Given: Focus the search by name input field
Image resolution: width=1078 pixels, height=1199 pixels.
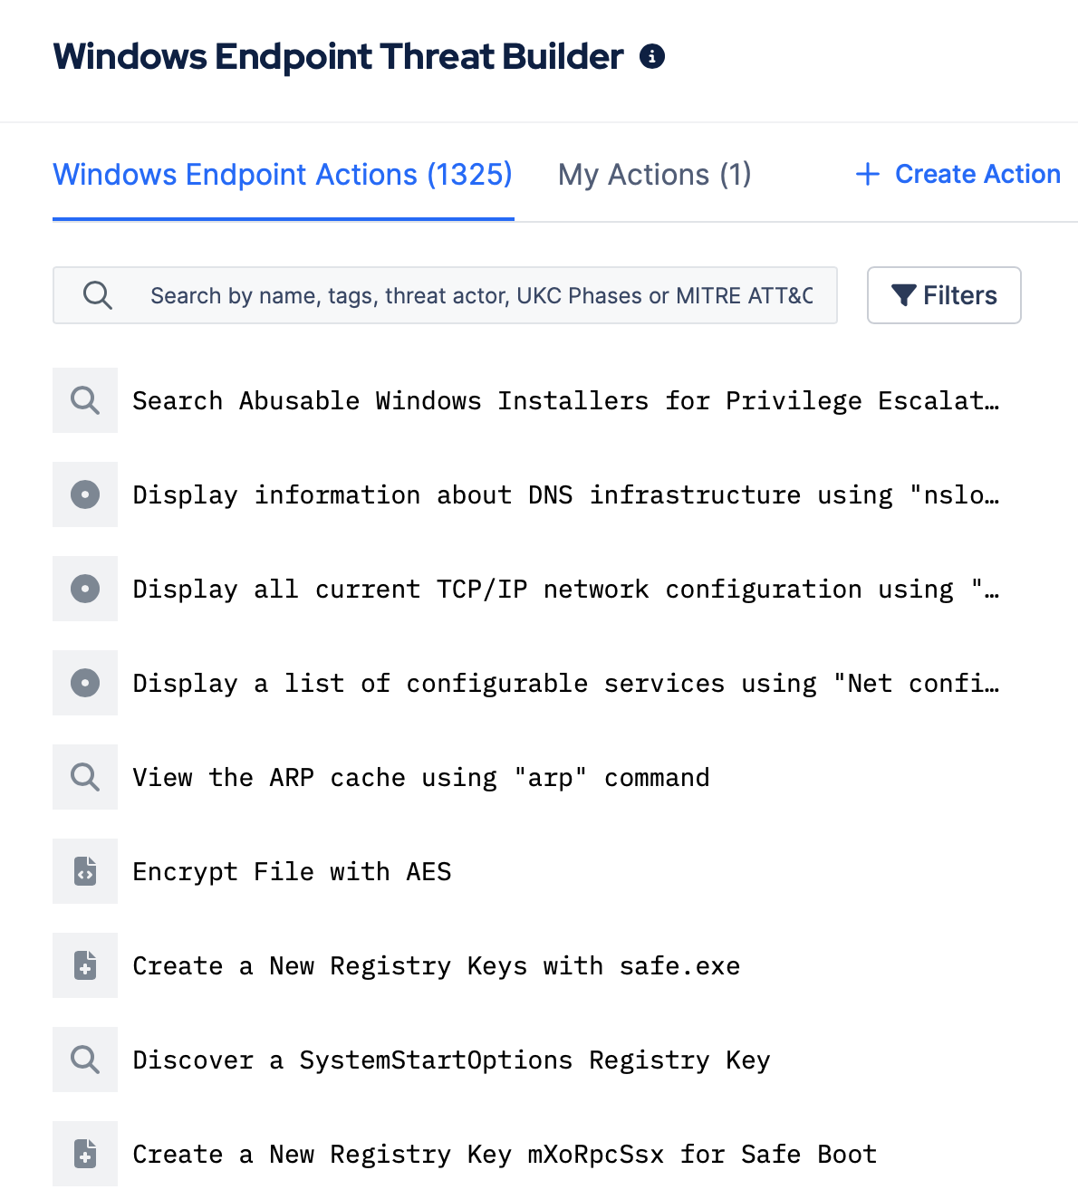Looking at the screenshot, I should 481,295.
